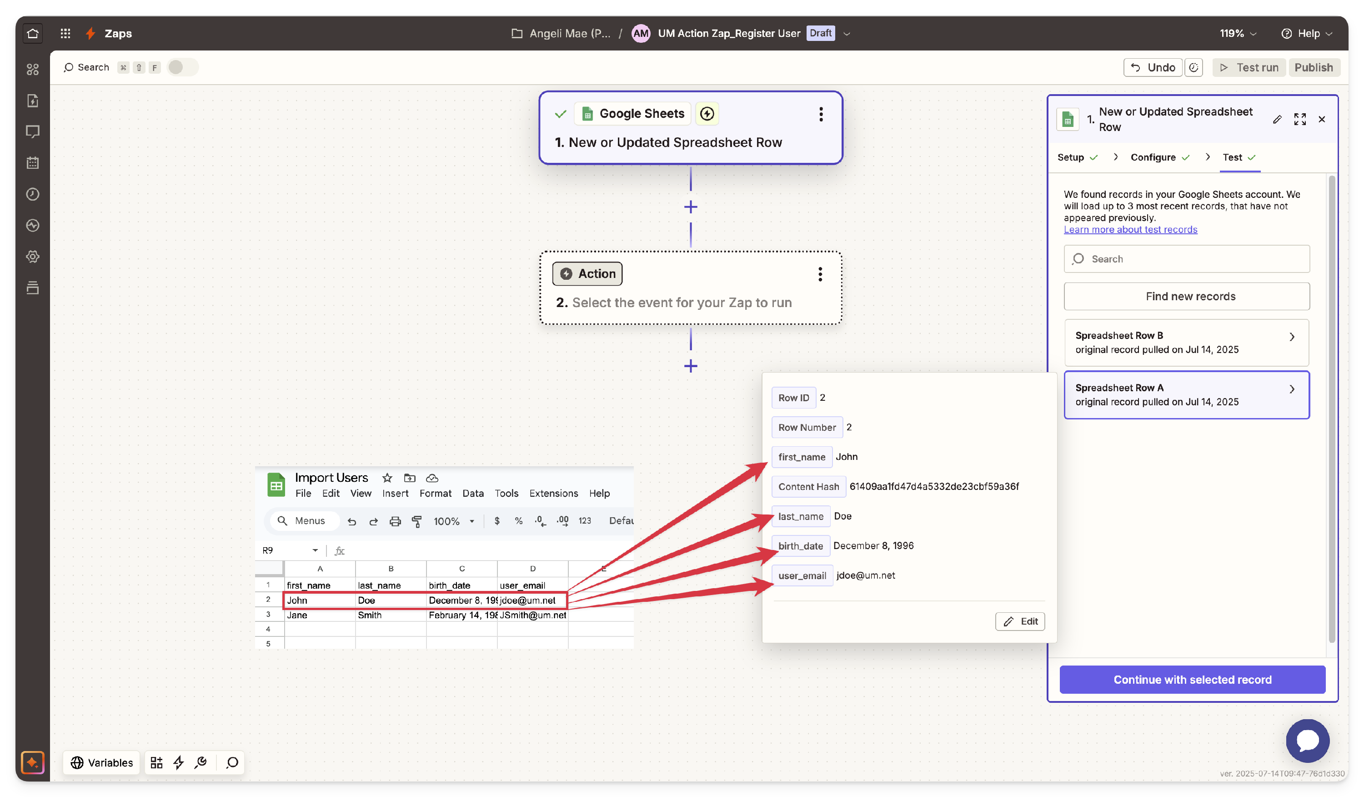Click the Row ID field label
Screen dimensions: 1364x797
[793, 398]
